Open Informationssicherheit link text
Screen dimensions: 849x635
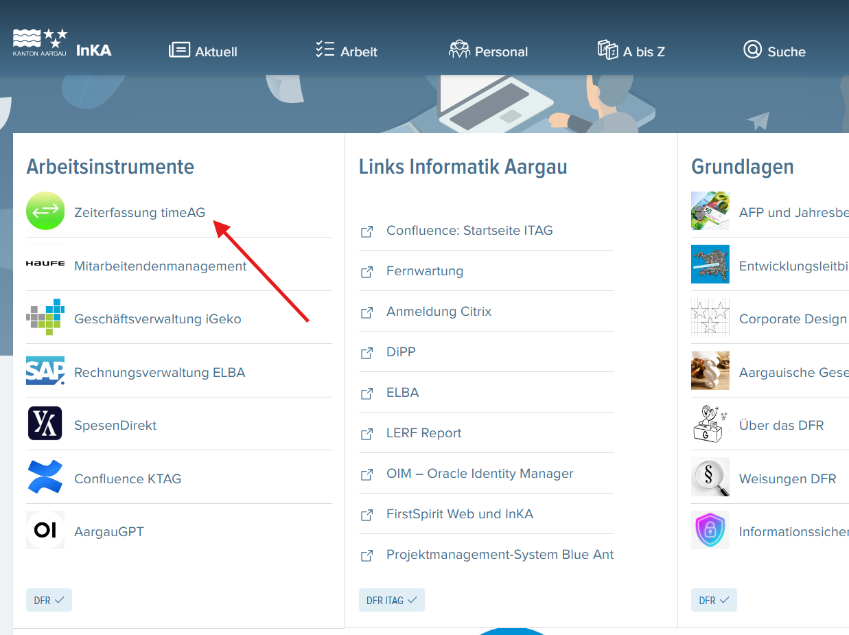[794, 532]
